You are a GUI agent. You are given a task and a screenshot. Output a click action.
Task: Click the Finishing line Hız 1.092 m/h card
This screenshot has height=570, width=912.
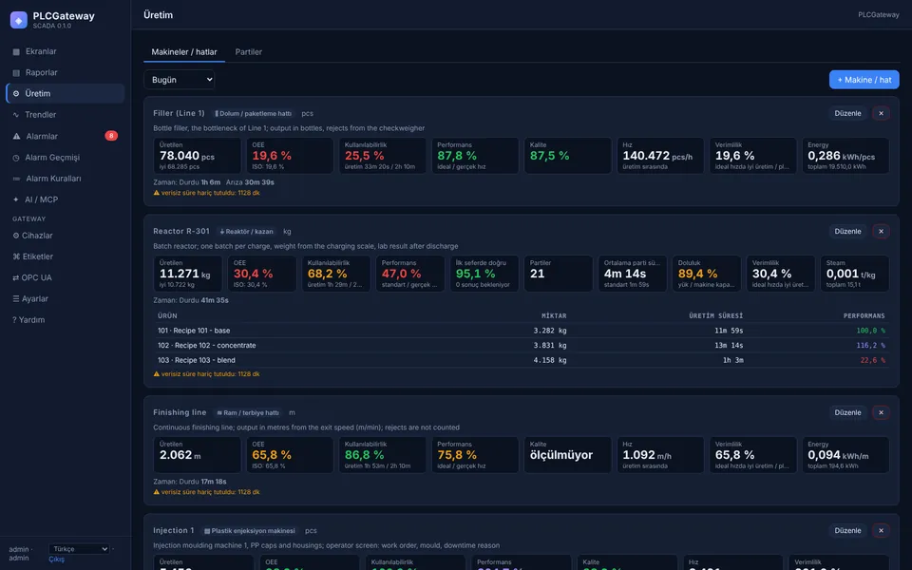pyautogui.click(x=660, y=455)
